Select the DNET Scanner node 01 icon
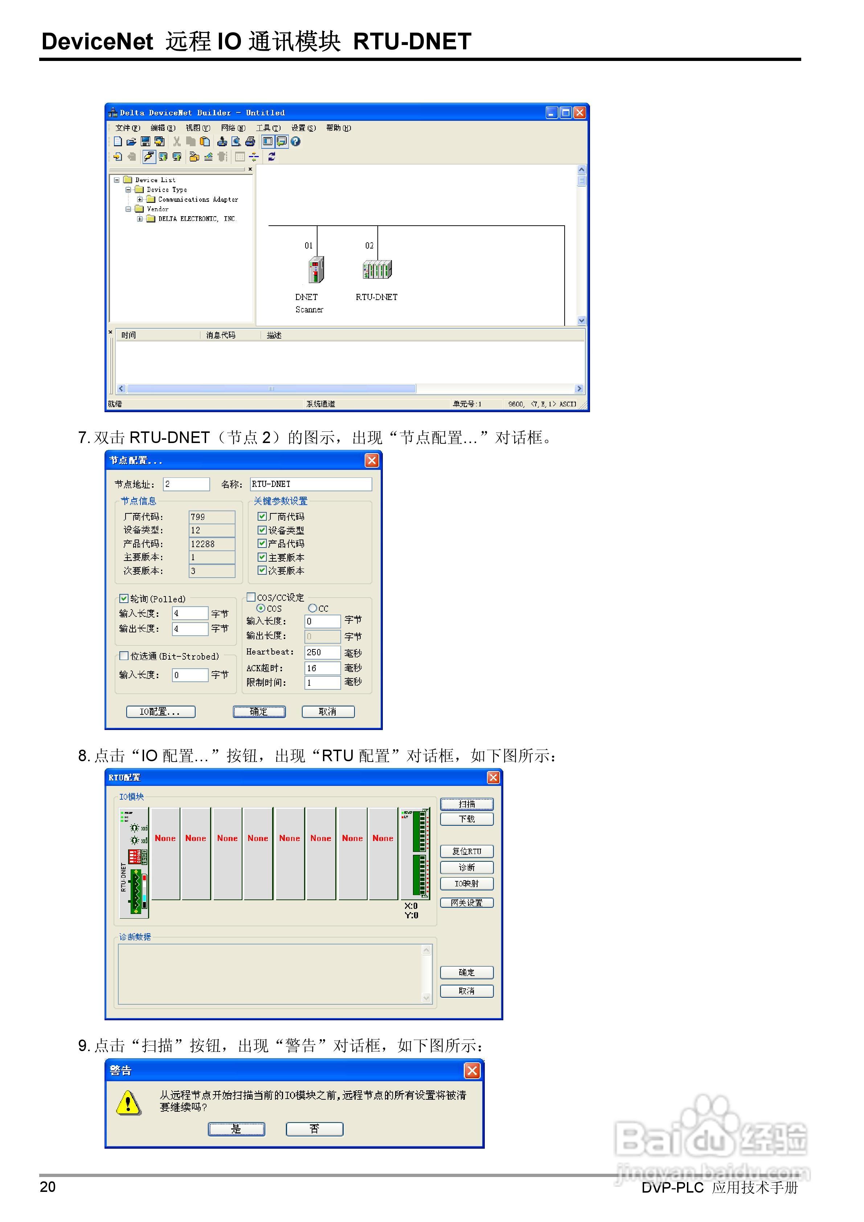 click(316, 269)
